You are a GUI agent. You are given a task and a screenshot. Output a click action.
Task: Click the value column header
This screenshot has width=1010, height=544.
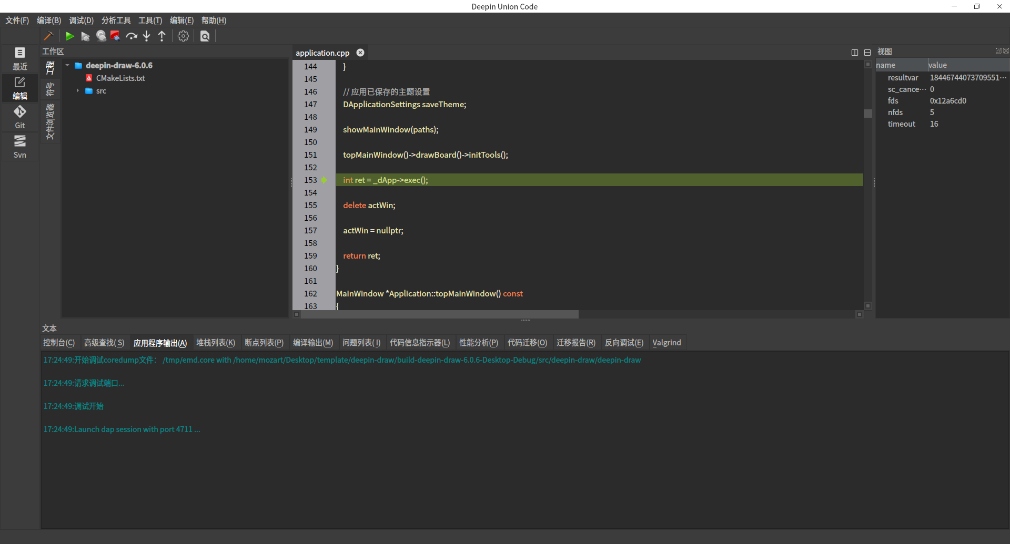pos(968,65)
